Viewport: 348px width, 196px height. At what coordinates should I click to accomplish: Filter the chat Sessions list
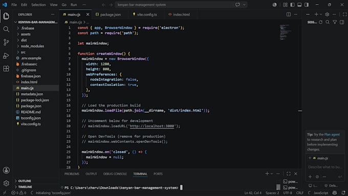pyautogui.click(x=335, y=22)
